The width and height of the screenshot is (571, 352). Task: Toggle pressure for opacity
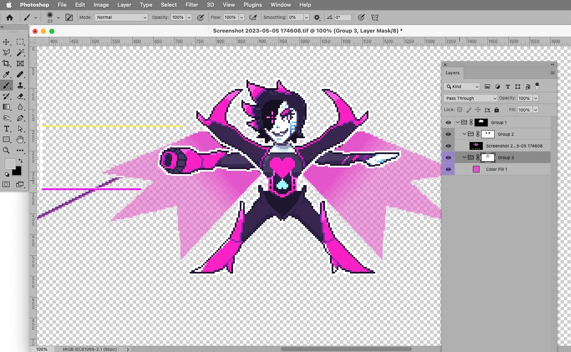[200, 18]
